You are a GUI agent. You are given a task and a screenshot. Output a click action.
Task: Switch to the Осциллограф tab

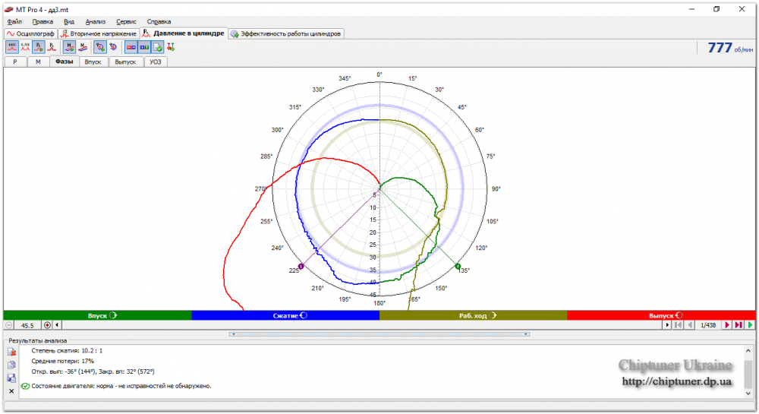[x=30, y=33]
